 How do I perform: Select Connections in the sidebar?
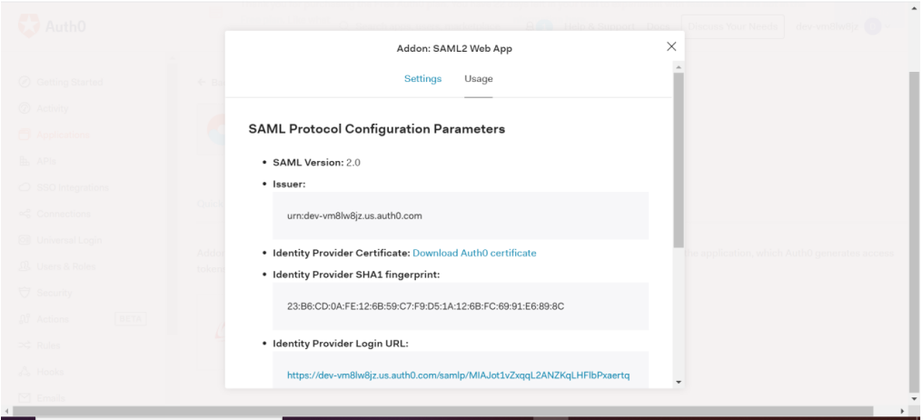[64, 214]
